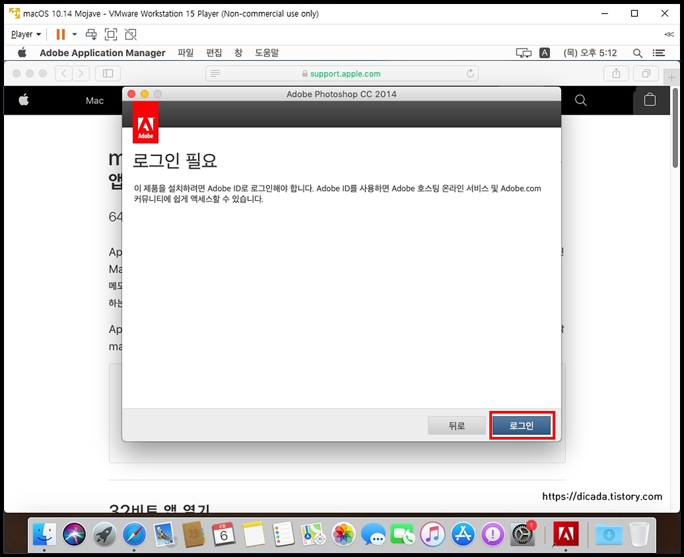Click Safari forward navigation button

(x=81, y=73)
